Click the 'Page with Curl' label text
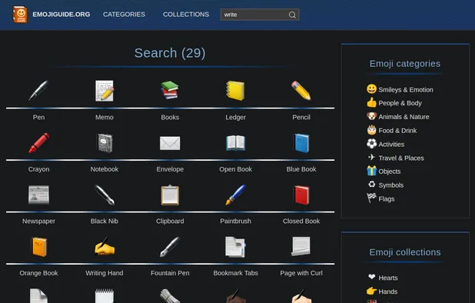The image size is (475, 303). pos(301,273)
